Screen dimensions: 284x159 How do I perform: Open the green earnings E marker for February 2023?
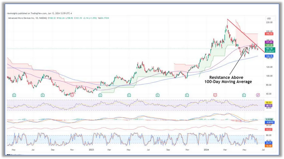(x=100, y=95)
